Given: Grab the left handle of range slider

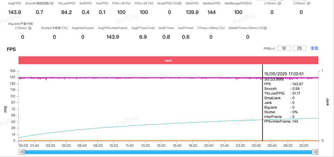Looking at the screenshot, I should coord(22,152).
